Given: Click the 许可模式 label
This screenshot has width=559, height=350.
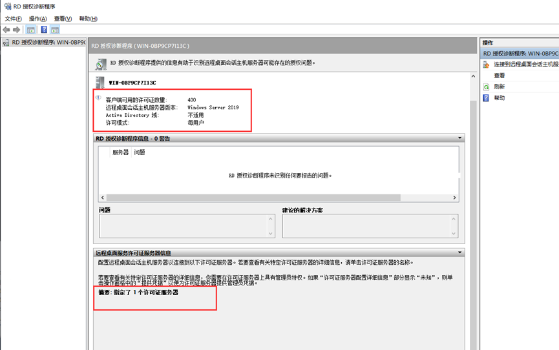Looking at the screenshot, I should coord(117,123).
